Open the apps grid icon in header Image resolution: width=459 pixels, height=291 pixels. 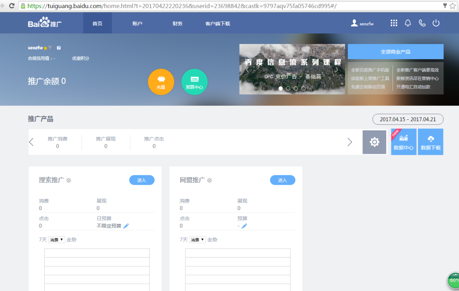[394, 23]
